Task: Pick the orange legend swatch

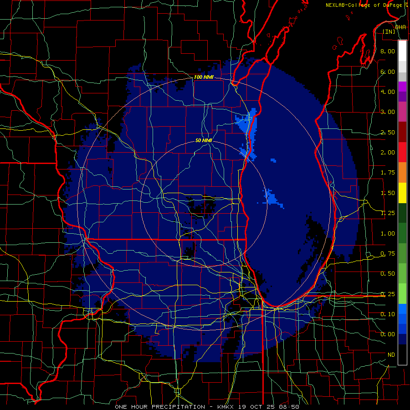Action: [x=402, y=173]
